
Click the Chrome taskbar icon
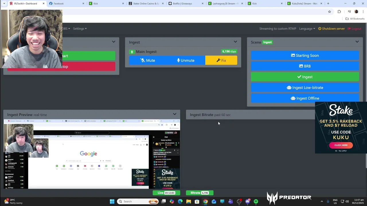[x=205, y=201]
